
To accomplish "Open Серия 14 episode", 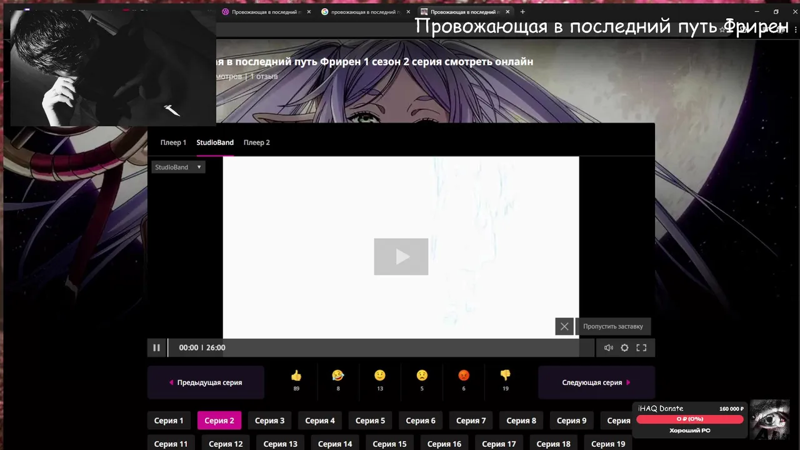I will (335, 444).
